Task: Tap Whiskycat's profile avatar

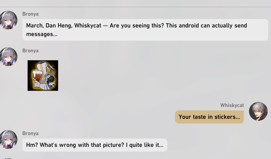Action: click(258, 111)
